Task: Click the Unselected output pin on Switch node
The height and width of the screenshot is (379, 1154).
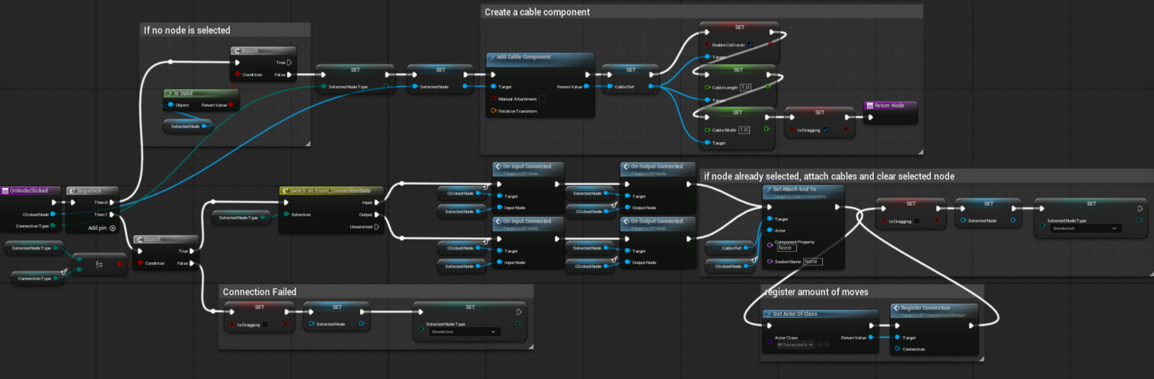Action: click(x=376, y=226)
